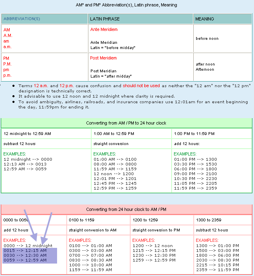Image resolution: width=254 pixels, height=276 pixels.
Task: Click the highlighted '0059 --> 12:59 AM' example
Action: tap(25, 260)
